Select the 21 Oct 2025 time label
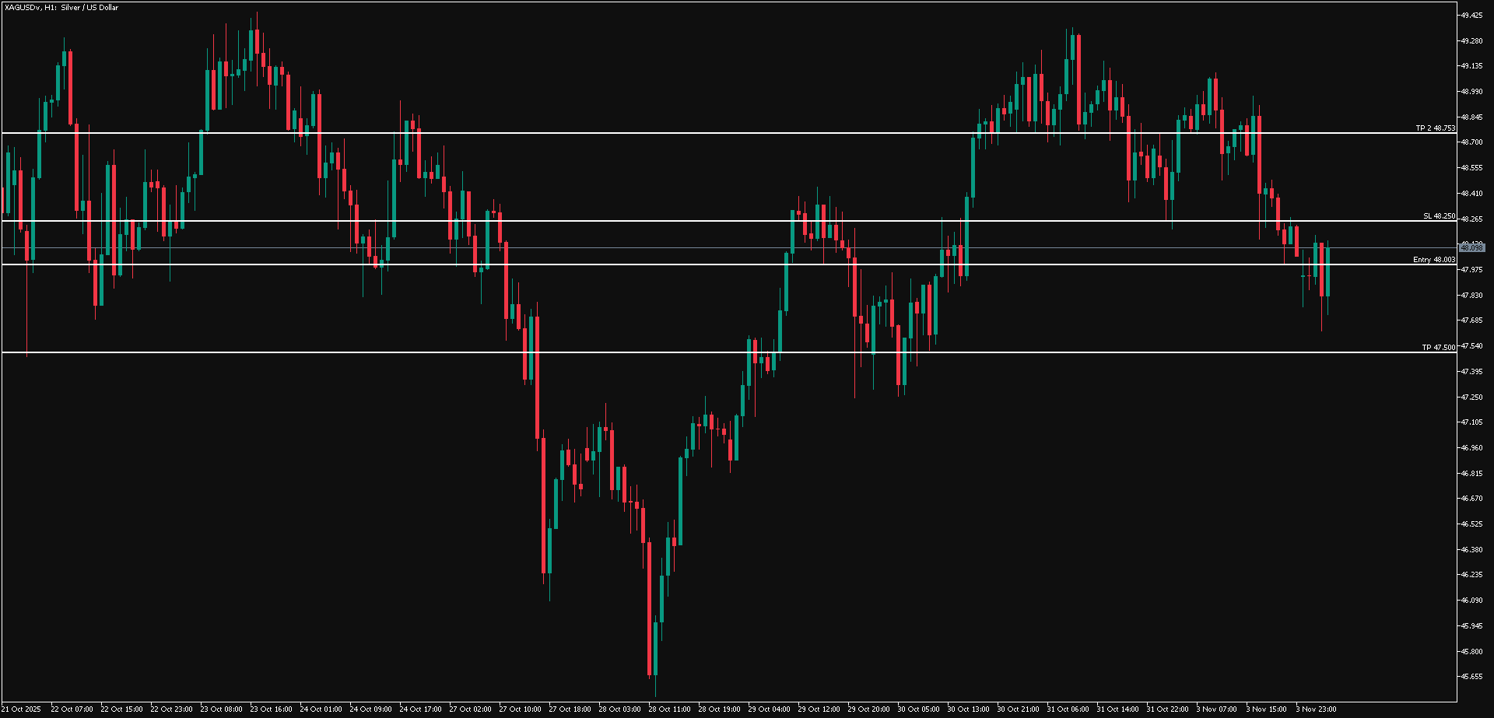Image resolution: width=1494 pixels, height=718 pixels. tap(22, 709)
